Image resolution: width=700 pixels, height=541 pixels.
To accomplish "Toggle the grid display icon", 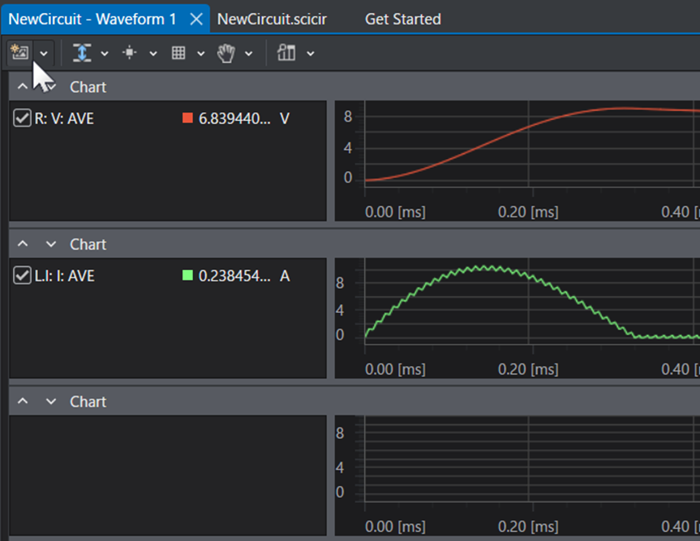I will coord(178,53).
